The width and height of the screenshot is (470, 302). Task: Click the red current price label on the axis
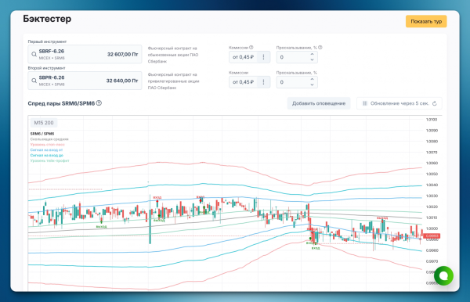tap(432, 235)
